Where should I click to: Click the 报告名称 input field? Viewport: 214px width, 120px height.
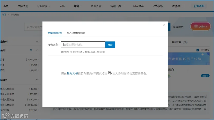tap(83, 45)
